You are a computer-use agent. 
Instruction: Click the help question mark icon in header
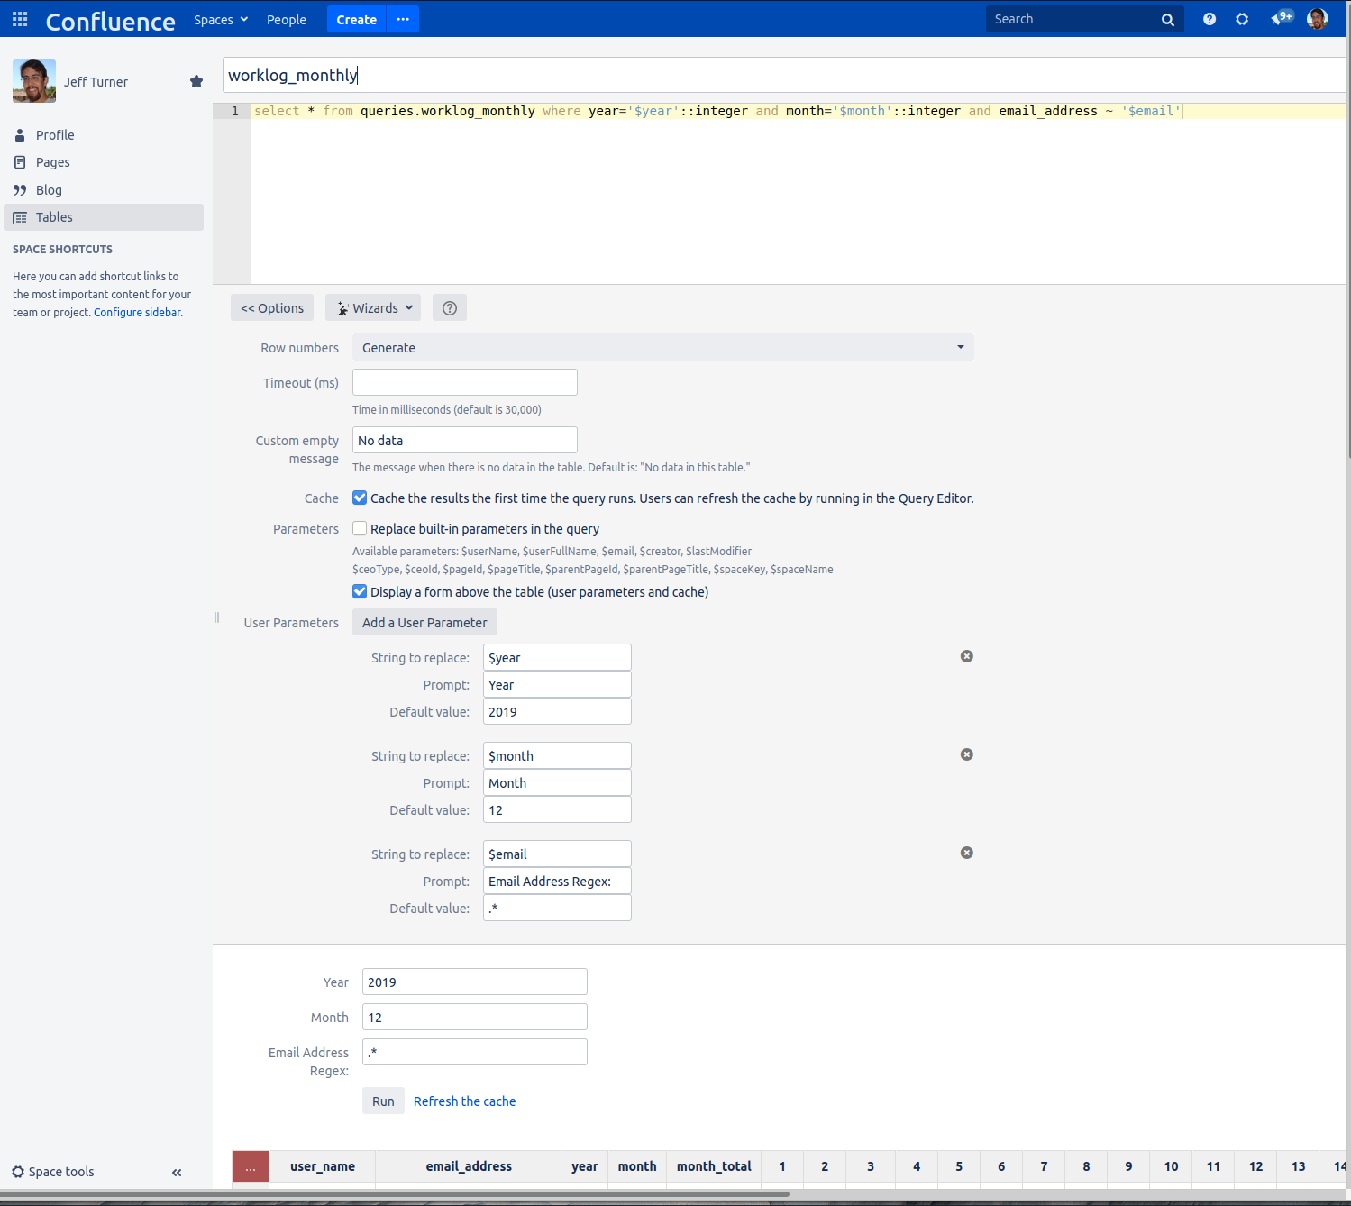coord(1209,19)
